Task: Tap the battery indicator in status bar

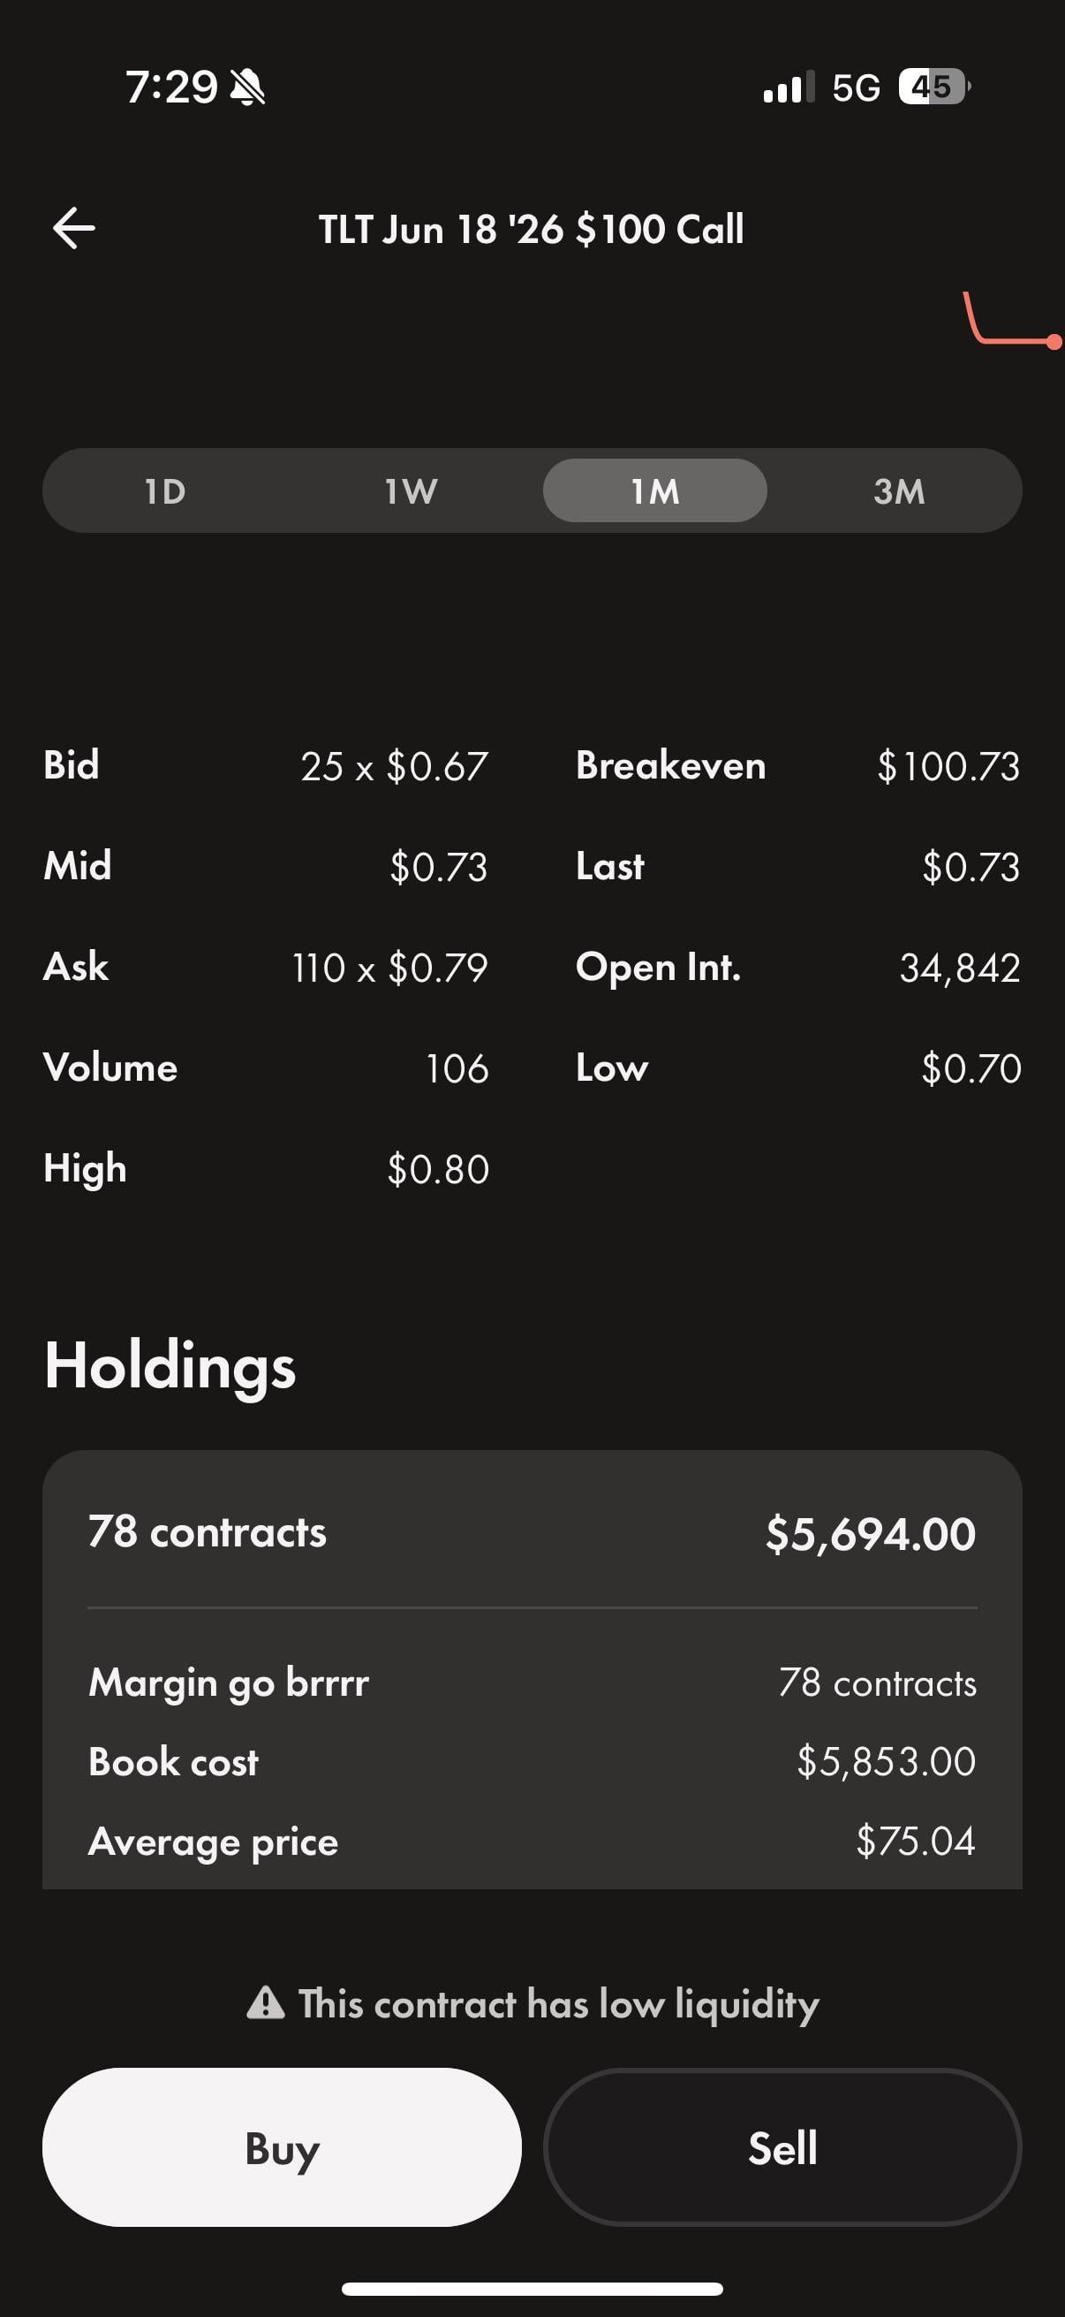Action: pos(933,87)
